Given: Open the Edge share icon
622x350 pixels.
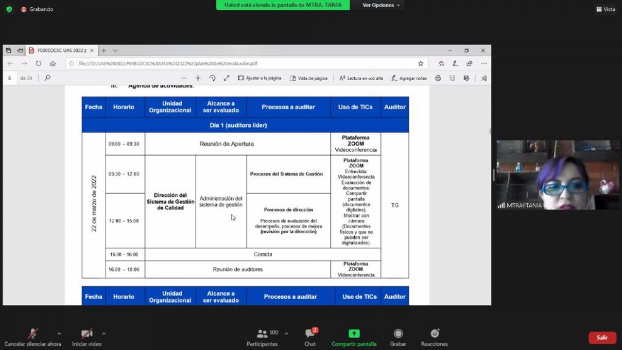Looking at the screenshot, I should 469,64.
